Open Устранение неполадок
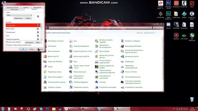 (105, 87)
